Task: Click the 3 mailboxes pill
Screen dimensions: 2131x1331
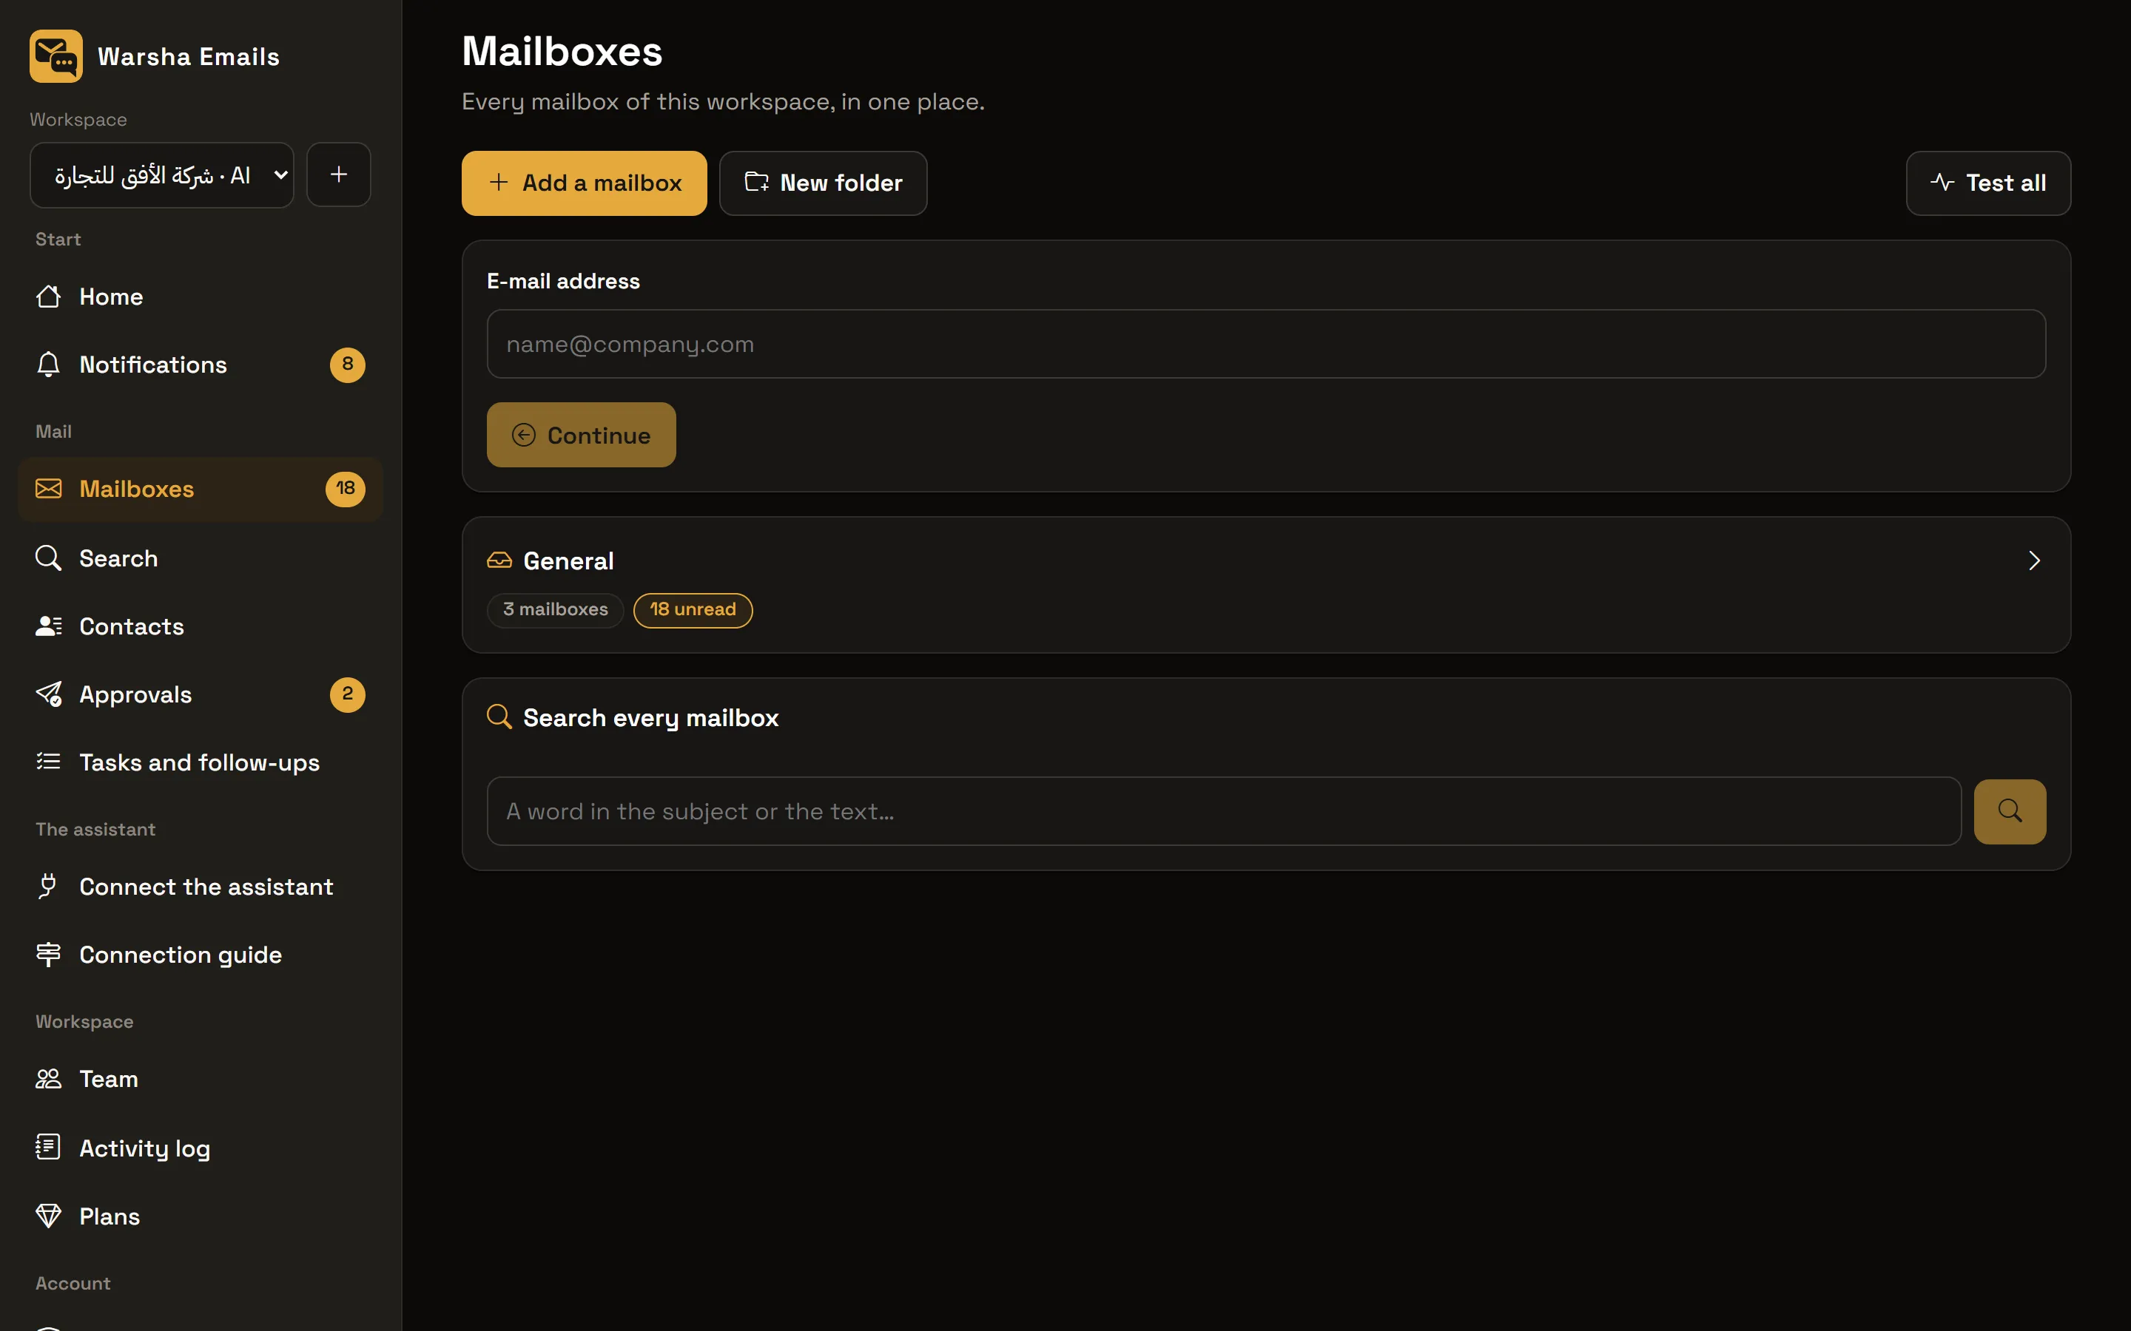Action: 556,610
